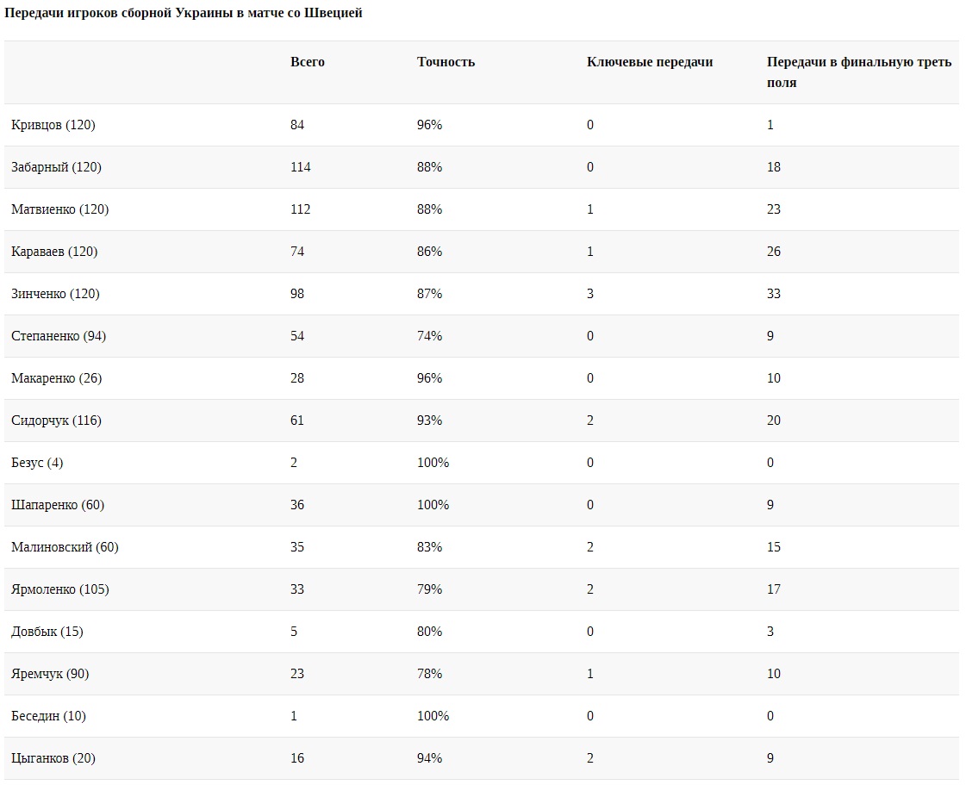
Task: Select the table title text above the table
Action: tap(184, 14)
